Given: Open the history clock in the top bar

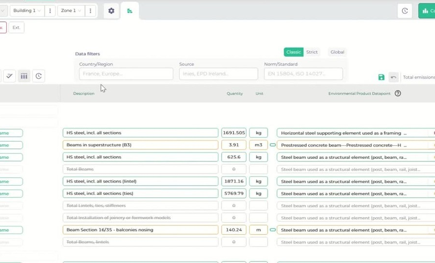Looking at the screenshot, I should click(x=404, y=11).
